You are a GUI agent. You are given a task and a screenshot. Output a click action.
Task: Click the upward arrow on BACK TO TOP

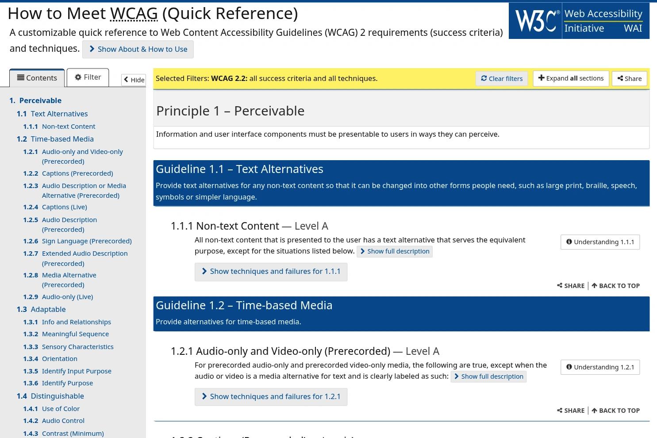pos(594,286)
